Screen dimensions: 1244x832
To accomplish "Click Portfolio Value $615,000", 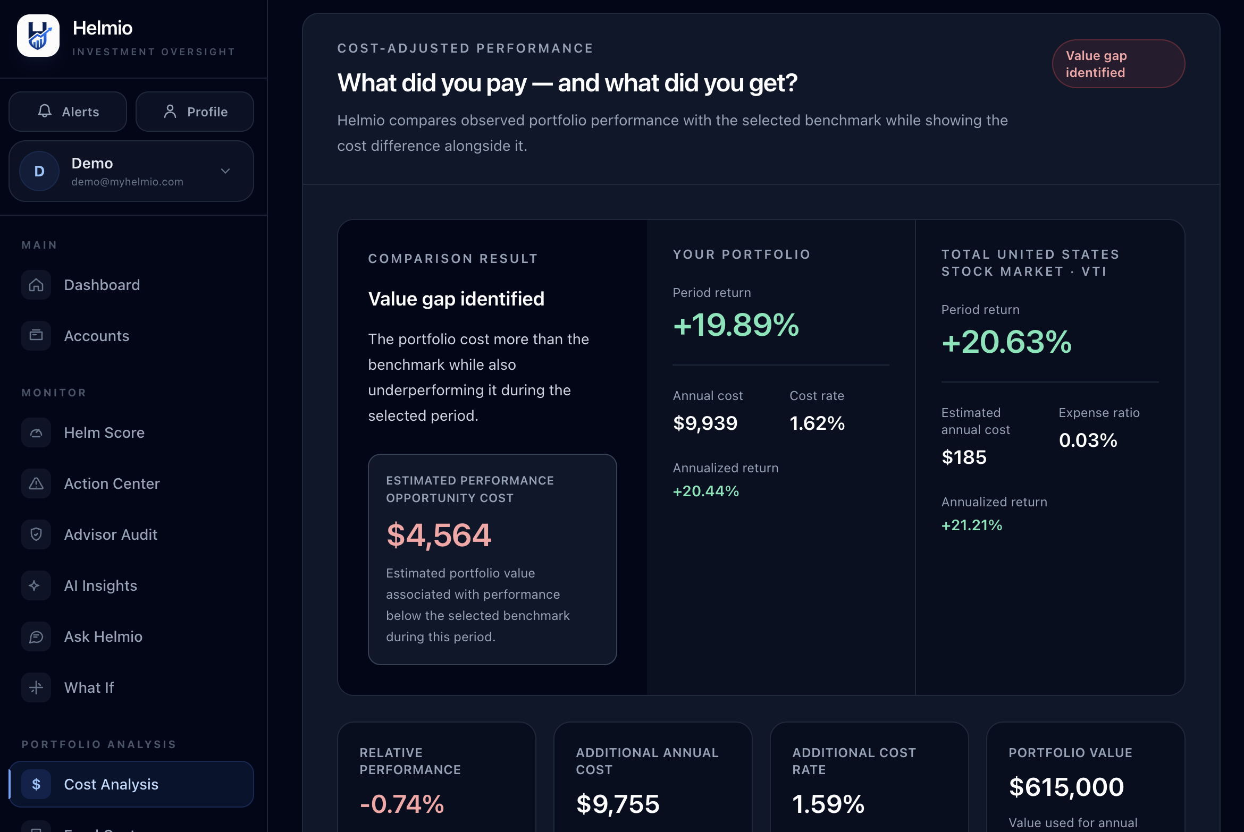I will point(1066,787).
